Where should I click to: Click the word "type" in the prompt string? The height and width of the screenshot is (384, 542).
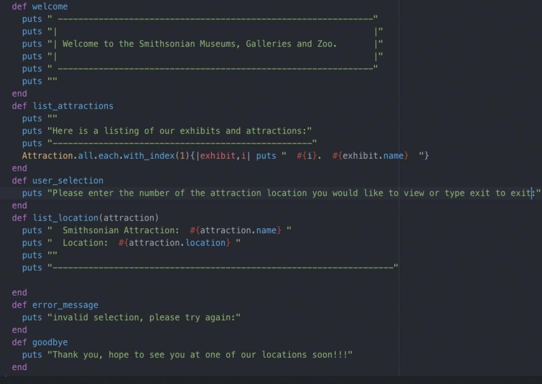(x=454, y=193)
